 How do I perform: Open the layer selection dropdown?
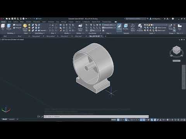[155, 25]
